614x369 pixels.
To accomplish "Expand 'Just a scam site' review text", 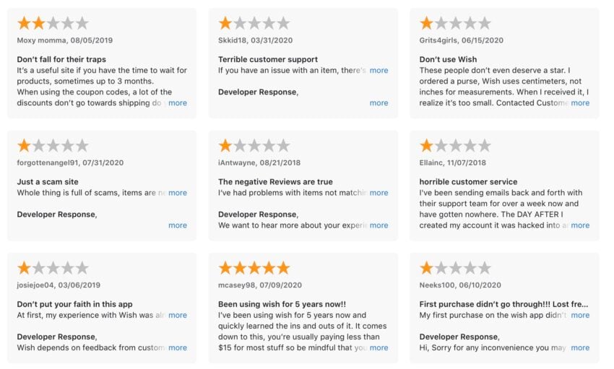I will click(x=178, y=192).
